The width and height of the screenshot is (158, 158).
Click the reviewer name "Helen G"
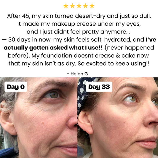click(x=79, y=74)
